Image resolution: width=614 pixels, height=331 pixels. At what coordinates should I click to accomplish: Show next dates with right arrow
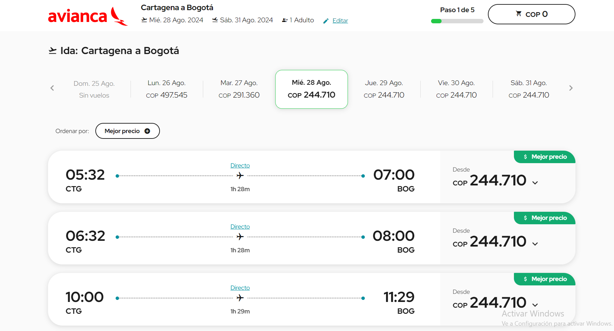click(571, 88)
